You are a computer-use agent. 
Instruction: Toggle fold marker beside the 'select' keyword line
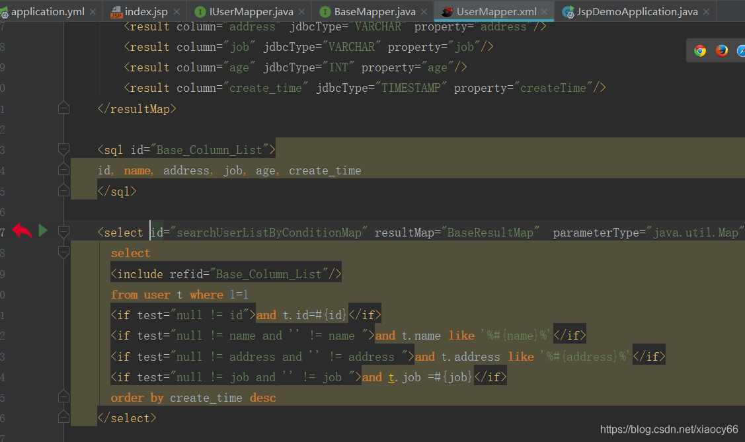click(x=63, y=252)
